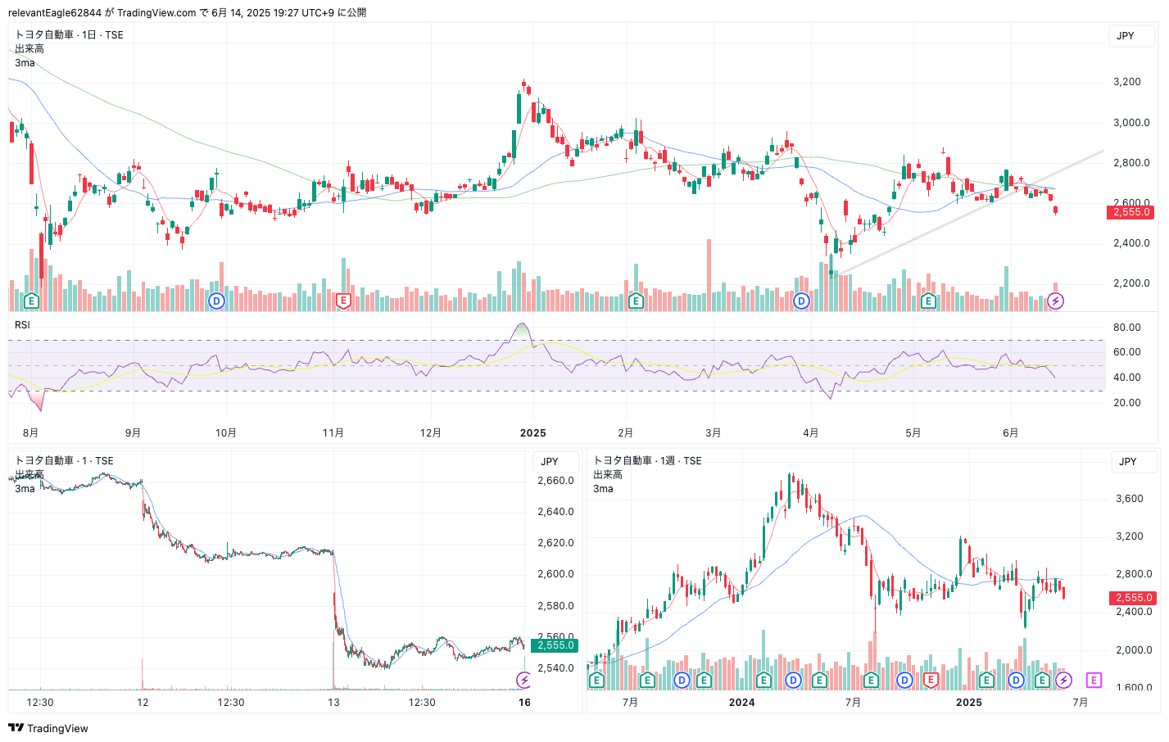Click the bold 2024 date label on the weekly chart time axis

pyautogui.click(x=741, y=702)
